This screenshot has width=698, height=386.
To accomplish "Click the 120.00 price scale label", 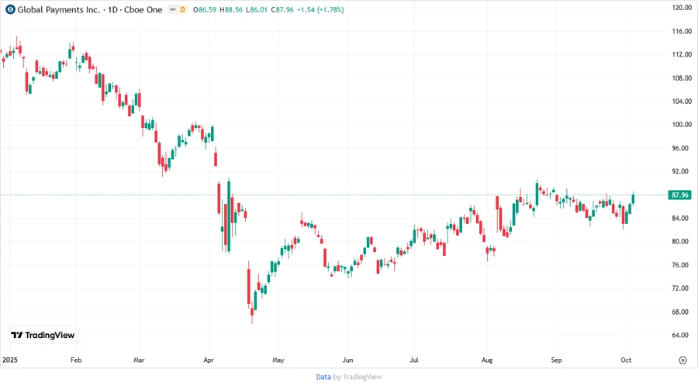I will 682,8.
